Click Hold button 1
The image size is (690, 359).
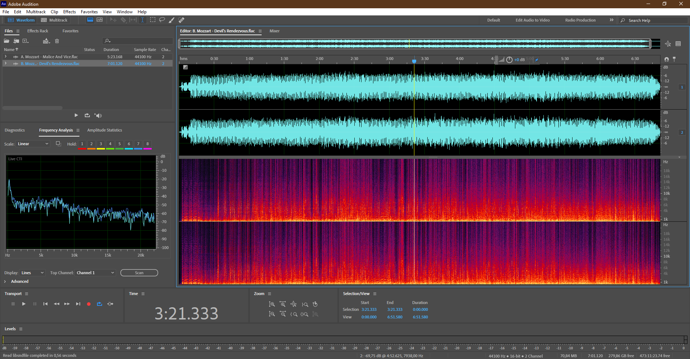click(x=82, y=144)
